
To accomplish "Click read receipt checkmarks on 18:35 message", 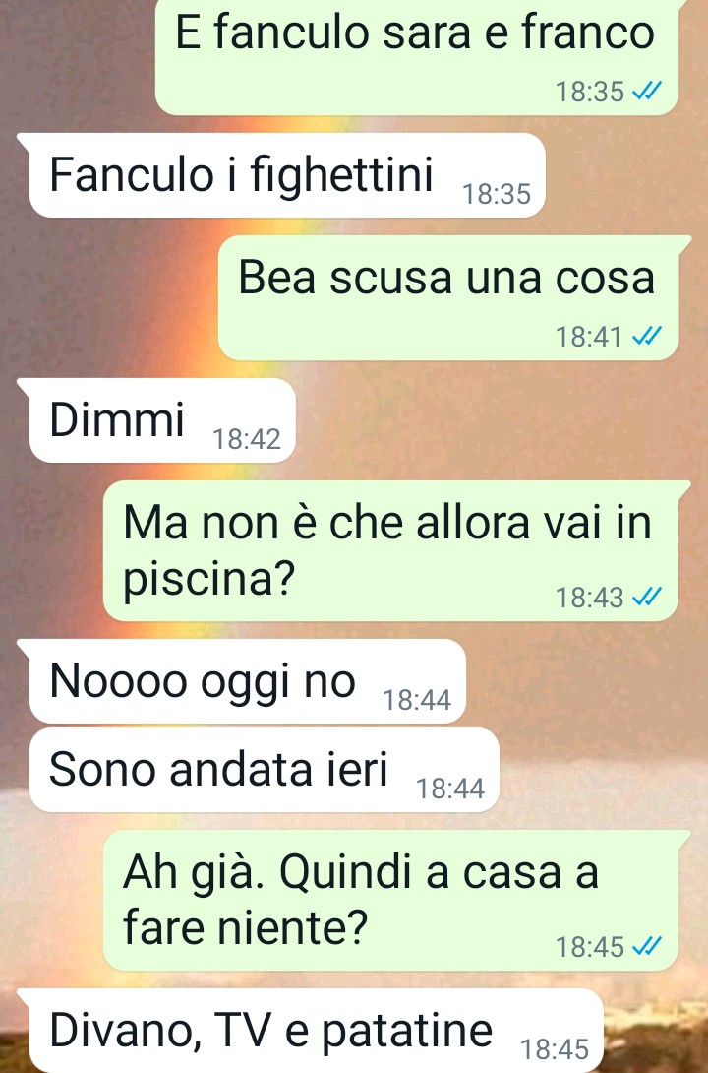I will point(646,91).
